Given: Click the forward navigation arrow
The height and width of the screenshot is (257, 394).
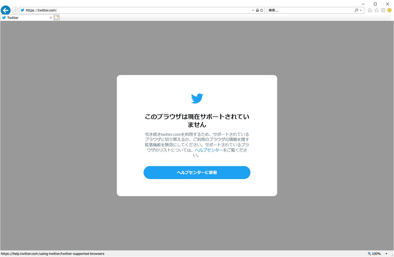Looking at the screenshot, I should tap(15, 10).
